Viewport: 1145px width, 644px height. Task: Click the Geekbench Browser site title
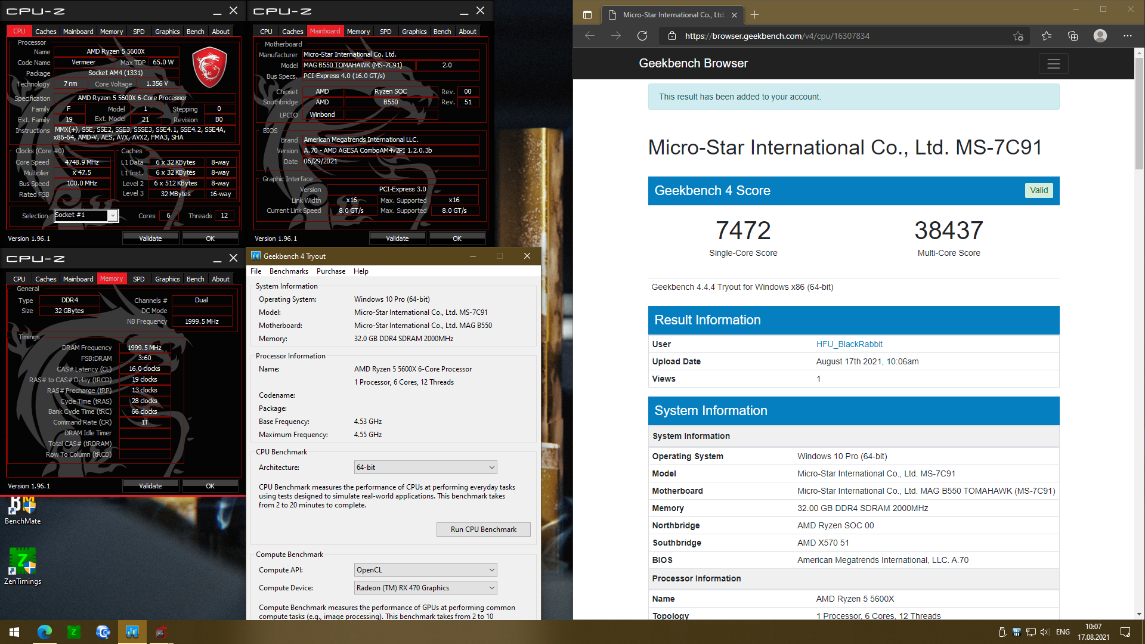[693, 63]
